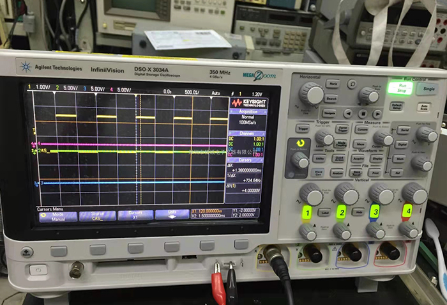Push the Default Setup key
The image size is (447, 305).
[397, 106]
